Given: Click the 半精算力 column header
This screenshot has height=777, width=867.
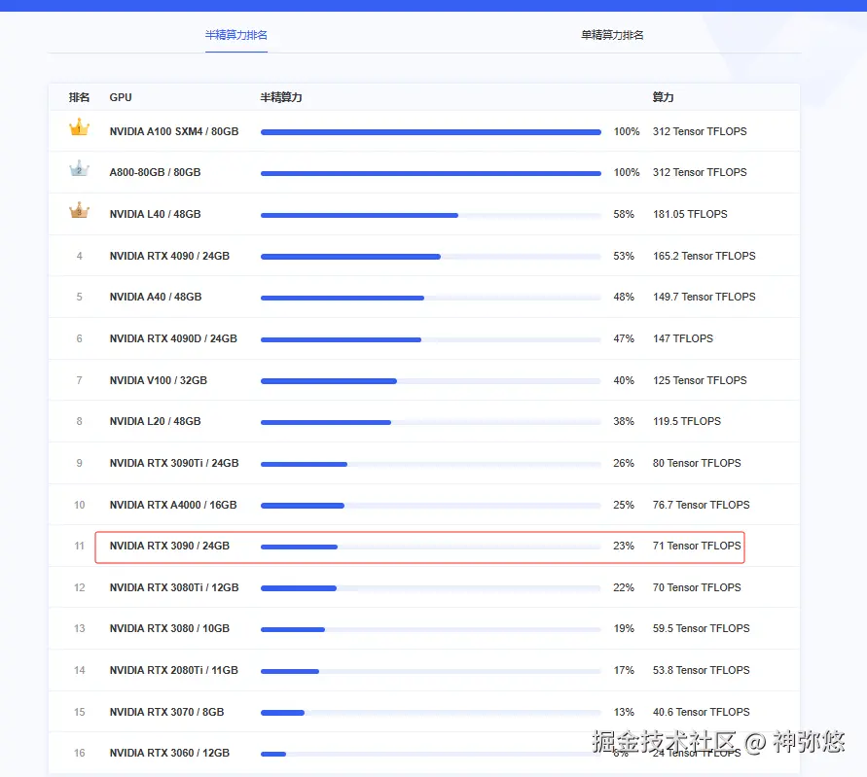Looking at the screenshot, I should point(281,97).
